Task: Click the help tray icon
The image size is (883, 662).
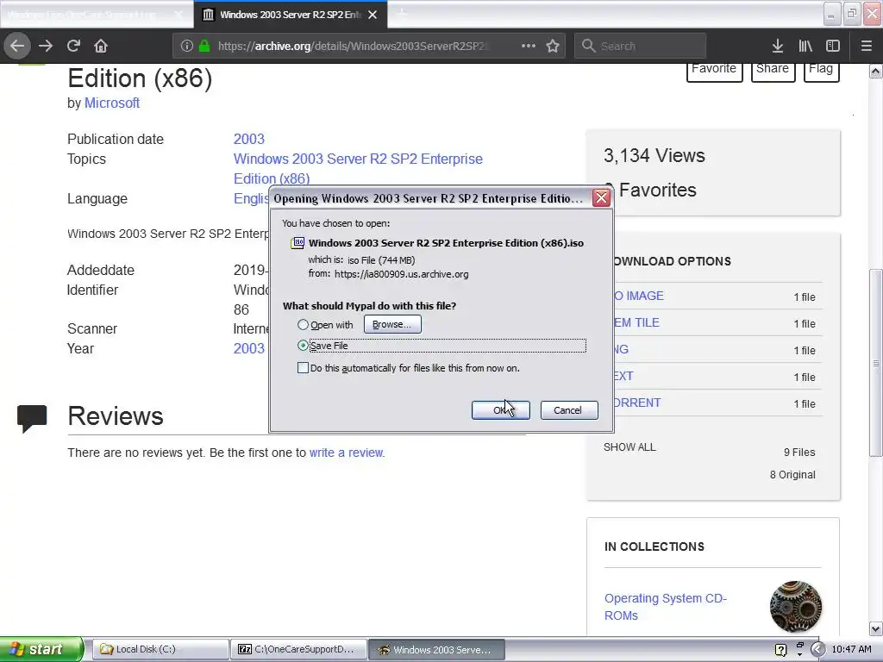Action: coord(780,650)
